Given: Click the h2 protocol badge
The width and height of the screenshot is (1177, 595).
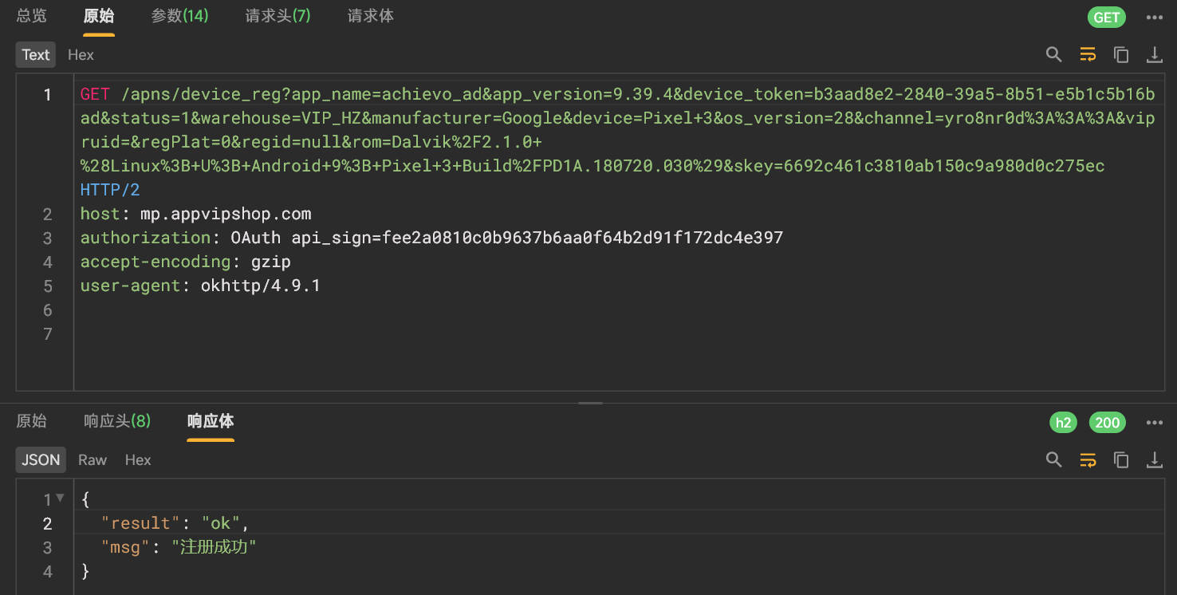Looking at the screenshot, I should 1063,422.
